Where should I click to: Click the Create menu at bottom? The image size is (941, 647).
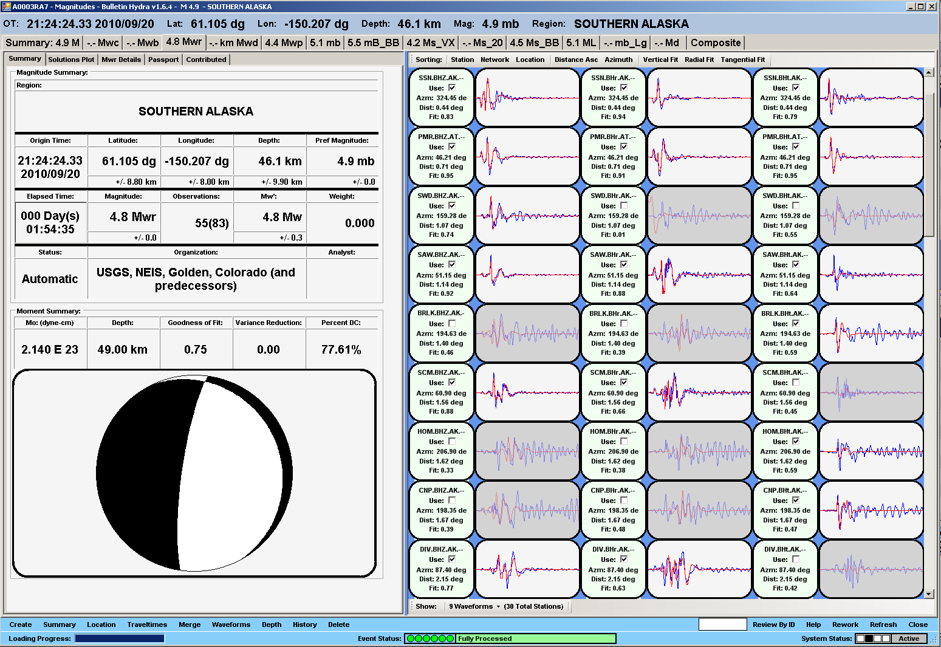pos(20,625)
